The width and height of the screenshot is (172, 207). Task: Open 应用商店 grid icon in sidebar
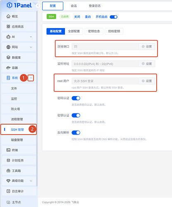8,26
